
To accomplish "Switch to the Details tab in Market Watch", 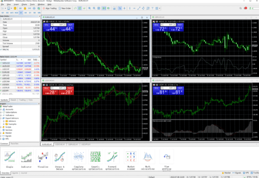I will pyautogui.click(x=14, y=100).
